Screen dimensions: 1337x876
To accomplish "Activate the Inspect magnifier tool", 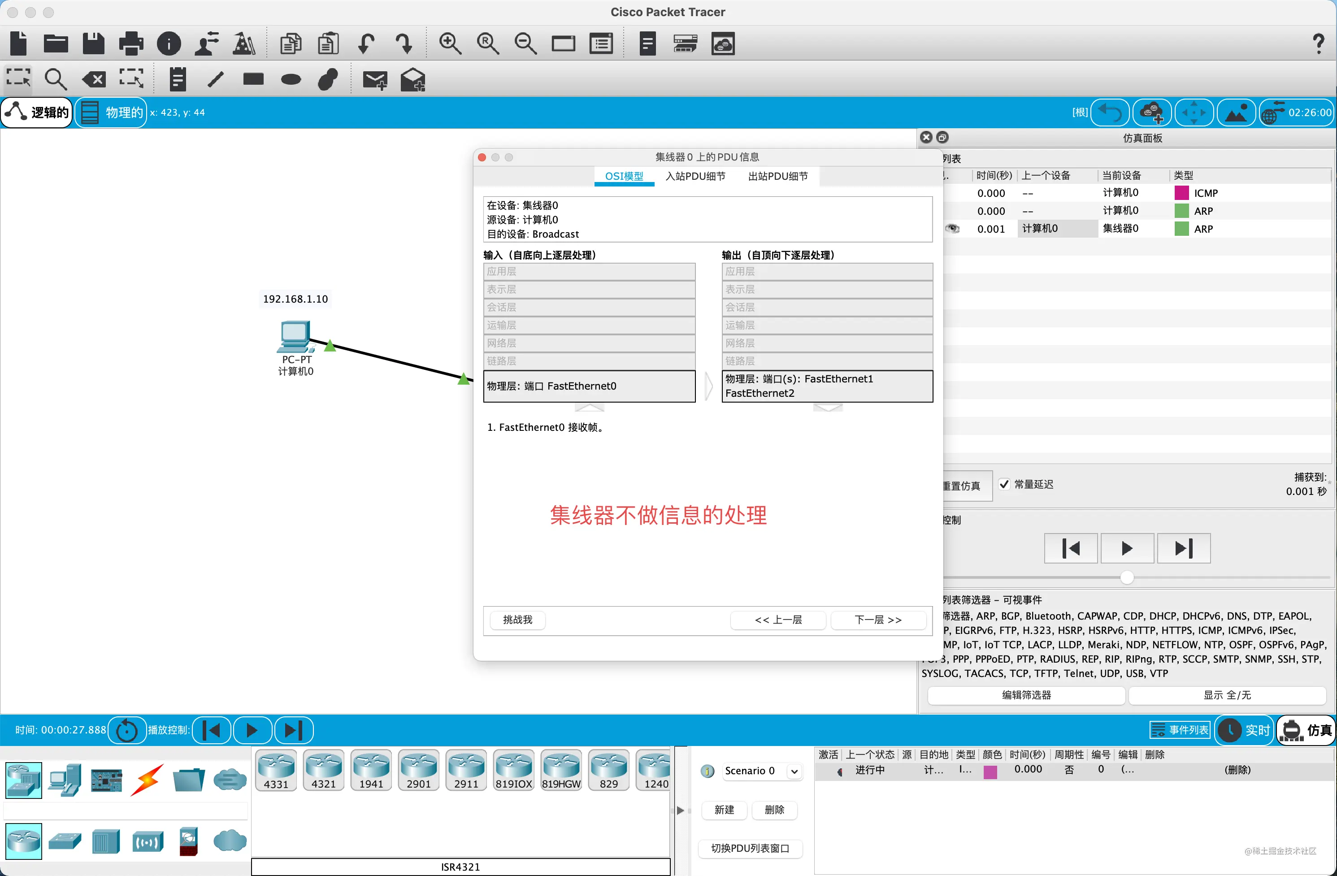I will [56, 79].
